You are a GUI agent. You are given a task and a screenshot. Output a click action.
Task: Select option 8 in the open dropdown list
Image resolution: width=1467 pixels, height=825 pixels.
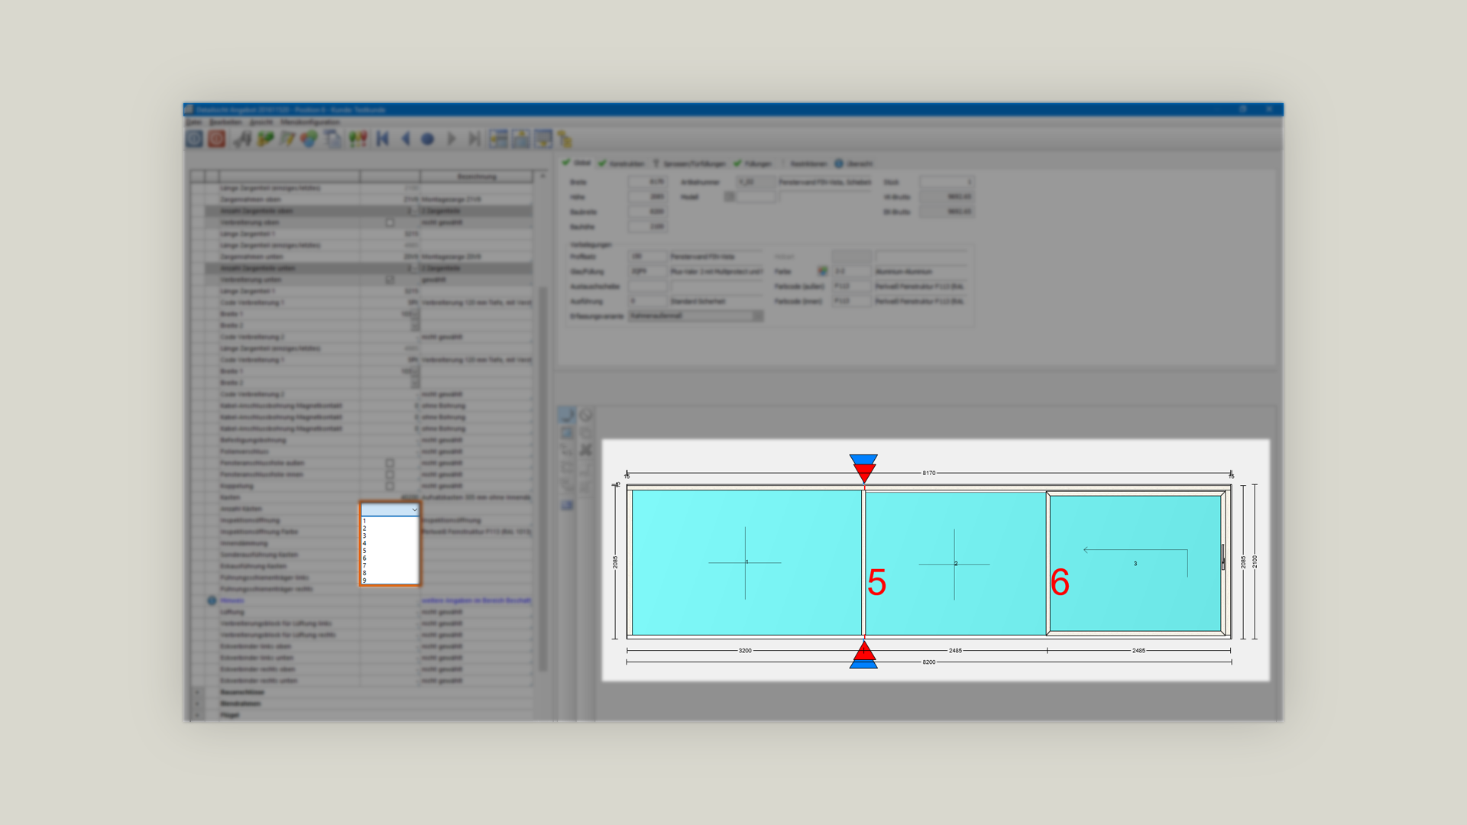390,573
